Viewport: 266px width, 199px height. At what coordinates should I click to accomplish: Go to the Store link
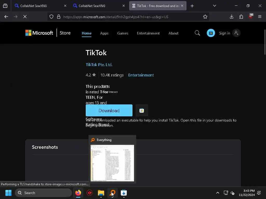(x=65, y=33)
